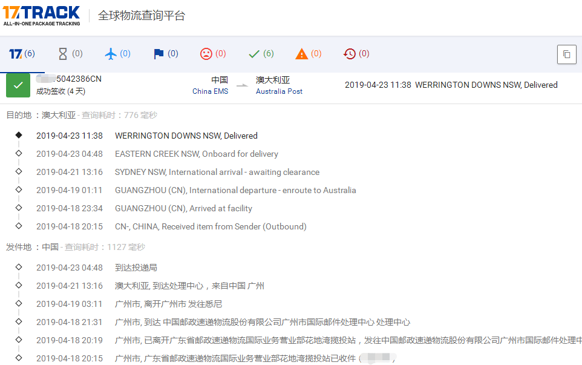Select the 17 all-packages tab
582x365 pixels.
22,53
